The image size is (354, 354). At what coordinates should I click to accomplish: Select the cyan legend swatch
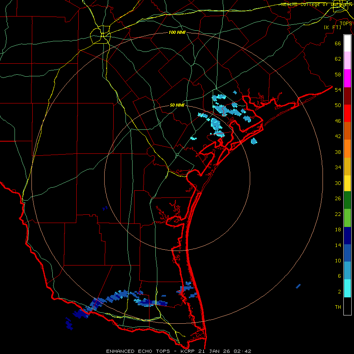point(347,288)
